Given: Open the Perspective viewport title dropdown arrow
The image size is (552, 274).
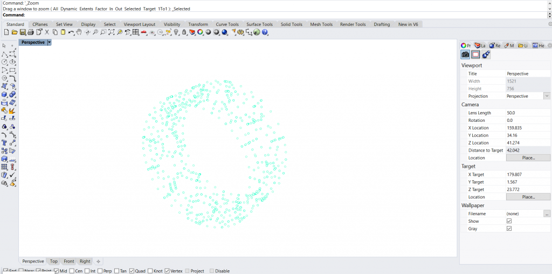Looking at the screenshot, I should (x=49, y=42).
